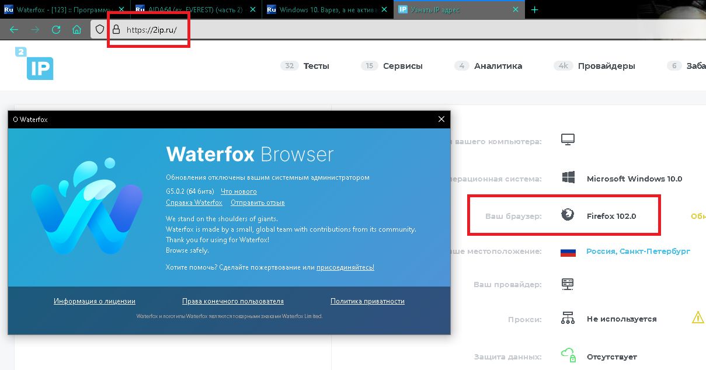Viewport: 706px width, 370px height.
Task: Reload the current page
Action: (x=56, y=30)
